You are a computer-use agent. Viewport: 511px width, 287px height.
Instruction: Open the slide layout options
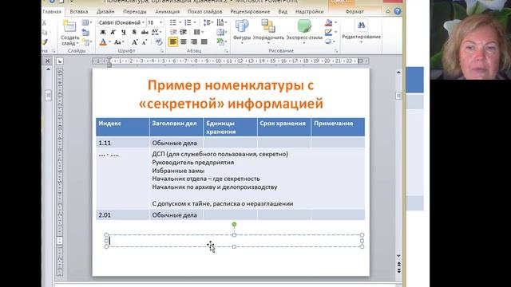click(x=87, y=22)
